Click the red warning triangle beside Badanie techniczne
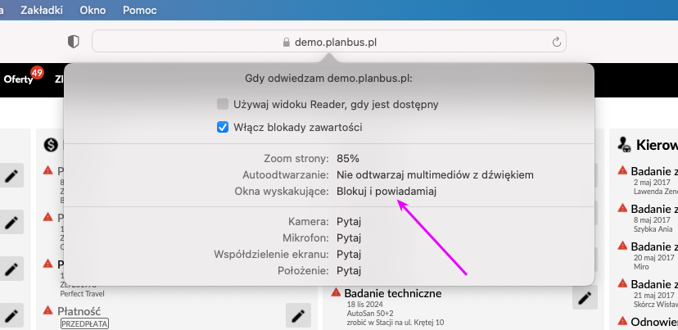678x330 pixels. pos(336,293)
